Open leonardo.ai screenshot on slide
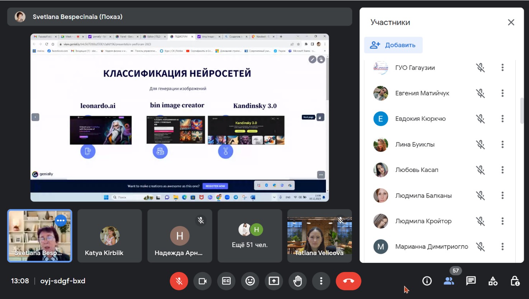529x299 pixels. coord(101,130)
